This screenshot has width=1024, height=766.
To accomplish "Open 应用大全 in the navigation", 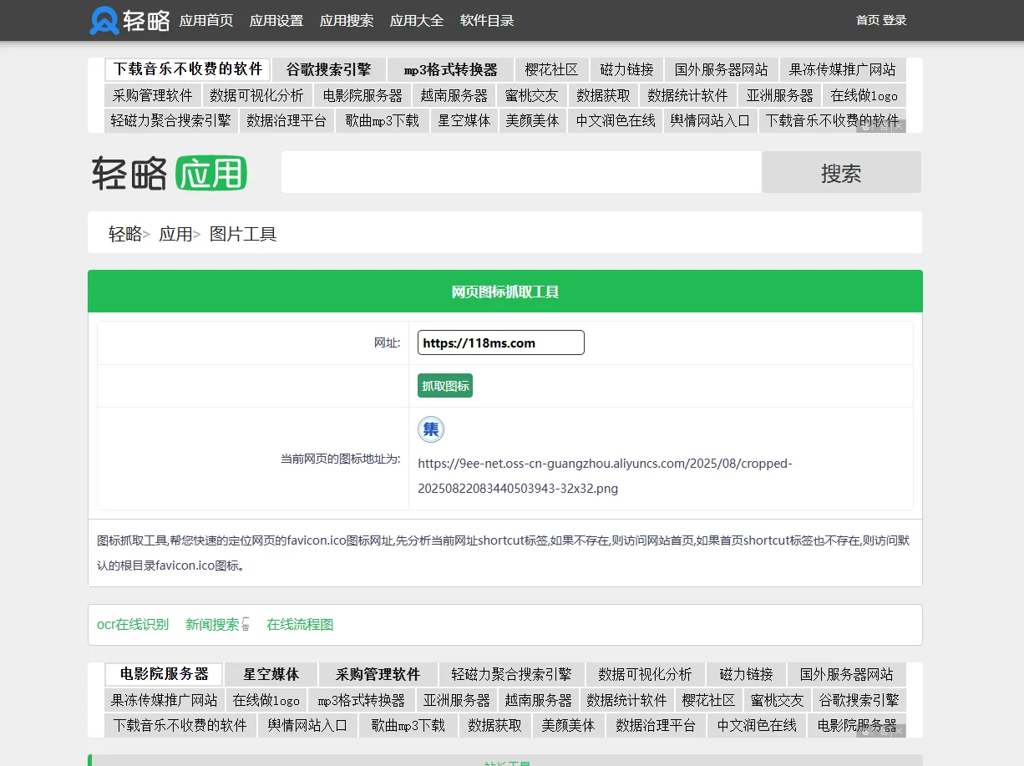I will tap(417, 20).
